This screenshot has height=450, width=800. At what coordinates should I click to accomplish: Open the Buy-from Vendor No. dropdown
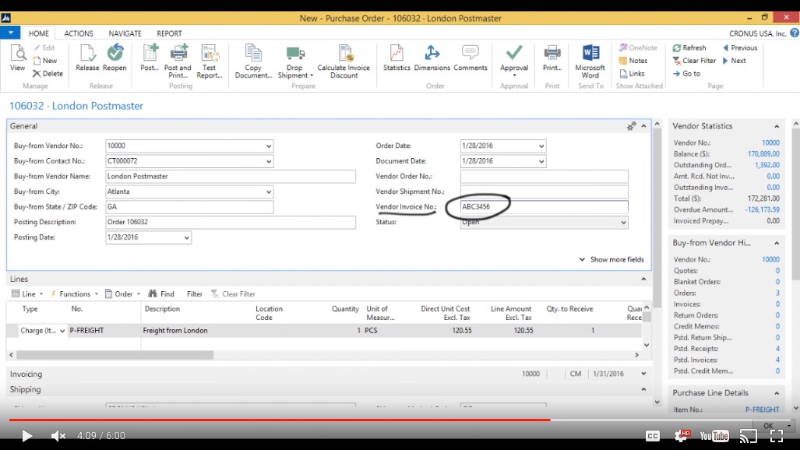(x=269, y=146)
